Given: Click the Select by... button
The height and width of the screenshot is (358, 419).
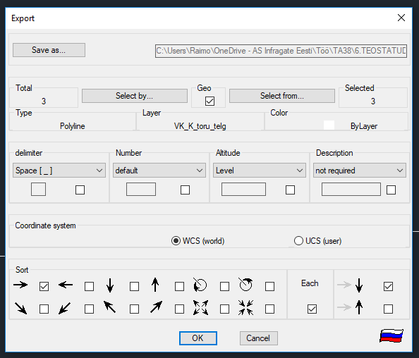Looking at the screenshot, I should point(135,96).
